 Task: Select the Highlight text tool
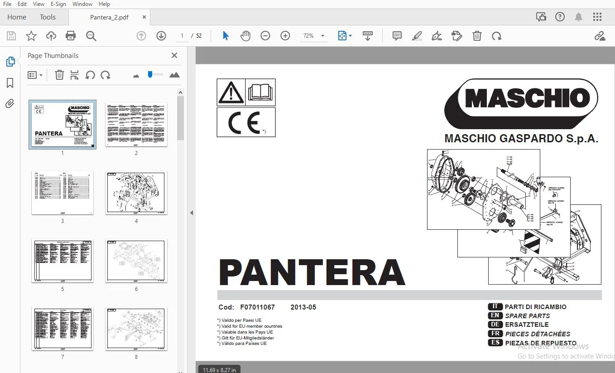[x=417, y=36]
